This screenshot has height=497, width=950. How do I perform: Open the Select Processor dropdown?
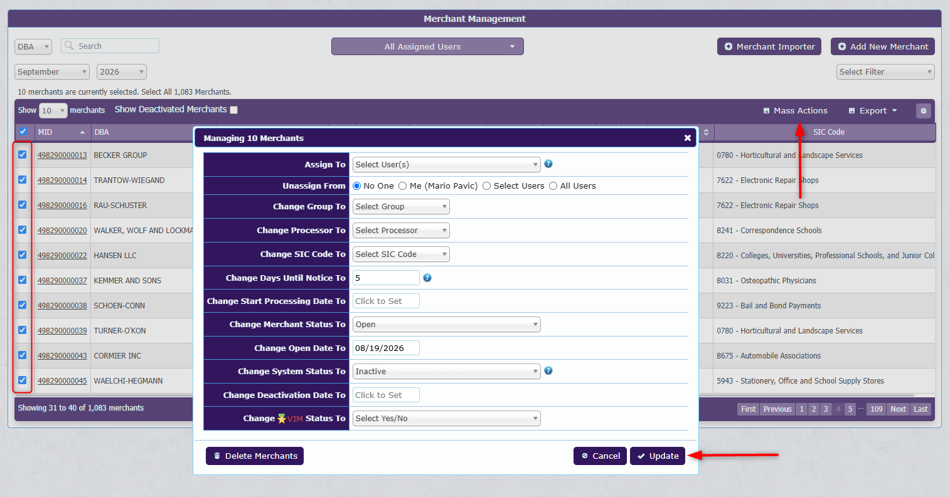coord(401,231)
